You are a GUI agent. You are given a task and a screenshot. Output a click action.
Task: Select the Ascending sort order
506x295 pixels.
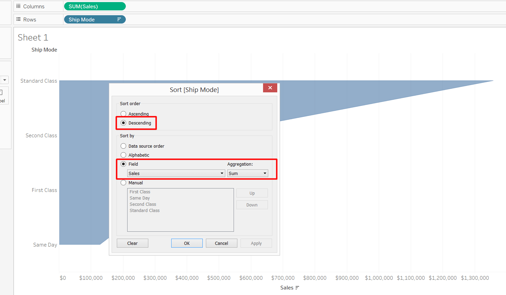click(123, 113)
